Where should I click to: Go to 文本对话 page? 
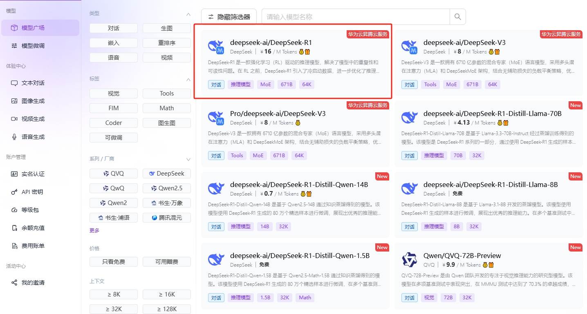tap(40, 83)
